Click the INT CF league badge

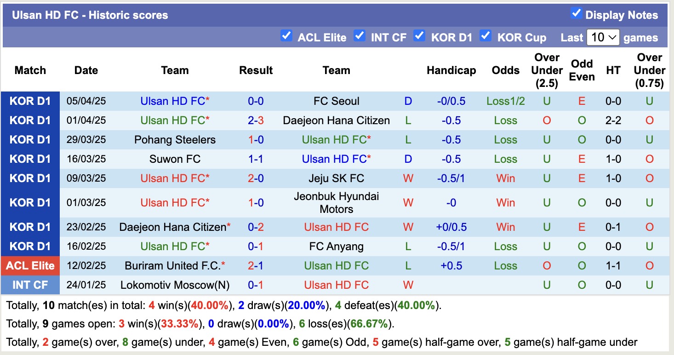click(30, 285)
